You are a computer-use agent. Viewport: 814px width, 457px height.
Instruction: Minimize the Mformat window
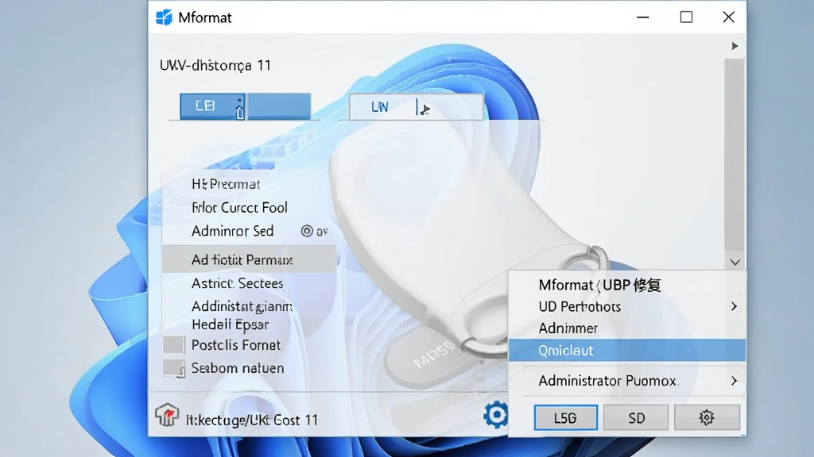[x=642, y=17]
